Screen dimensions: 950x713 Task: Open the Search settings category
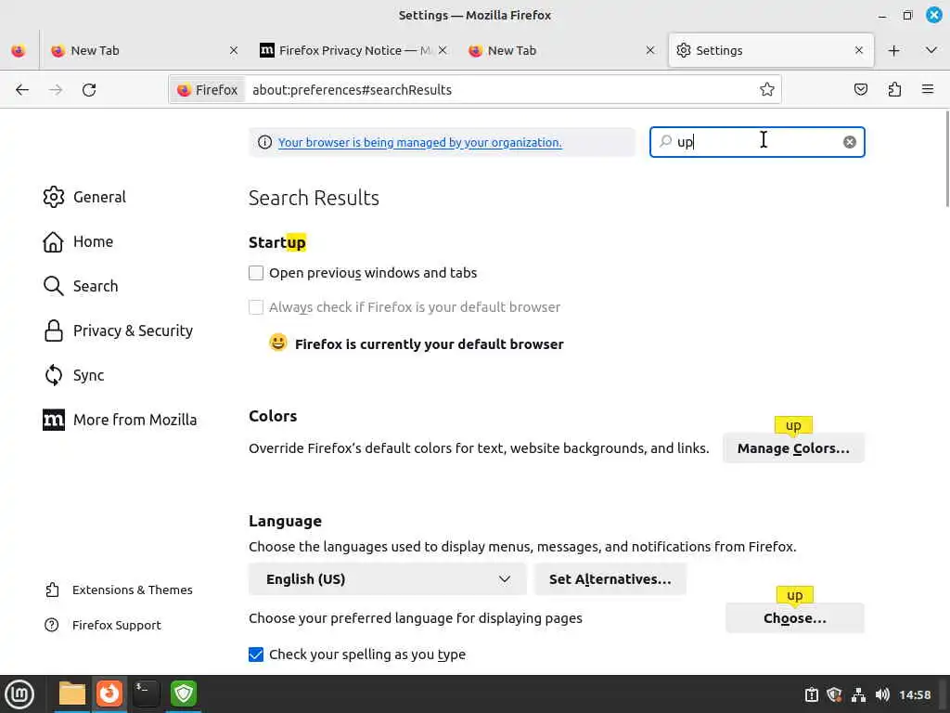81,286
